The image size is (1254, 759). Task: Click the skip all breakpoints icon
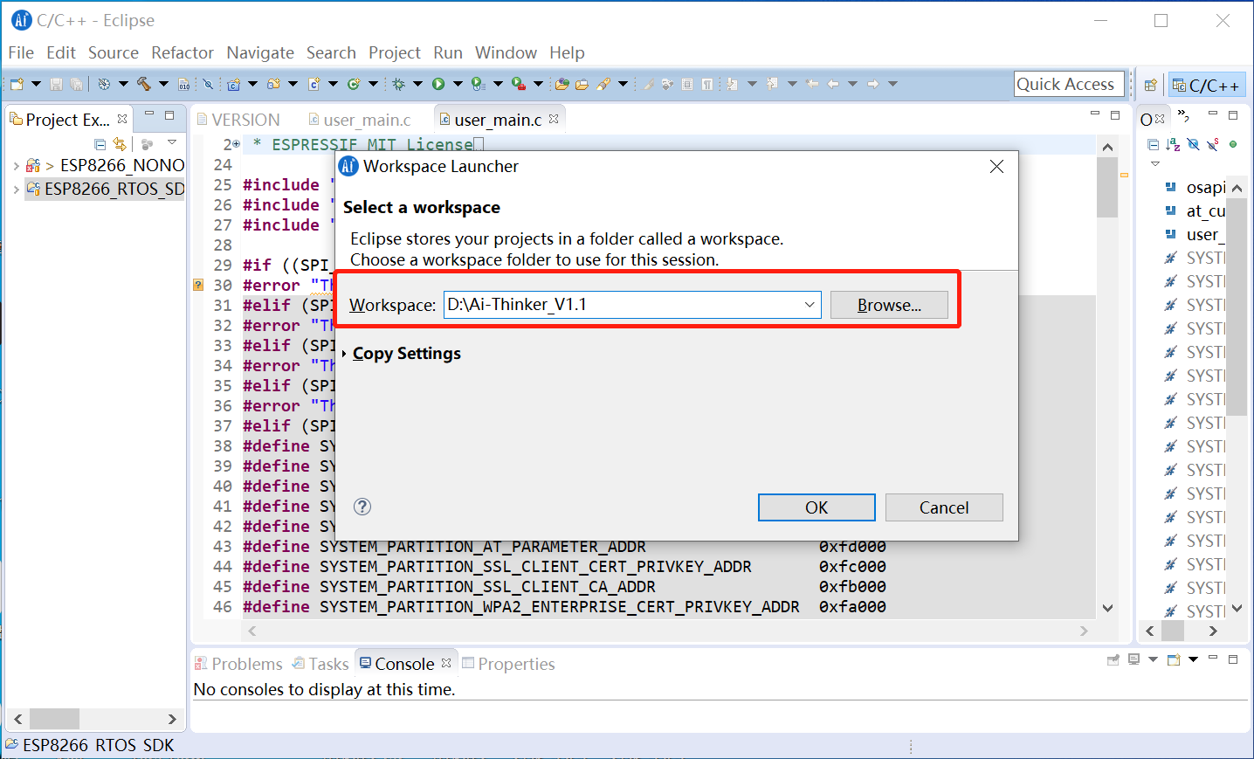[x=208, y=84]
